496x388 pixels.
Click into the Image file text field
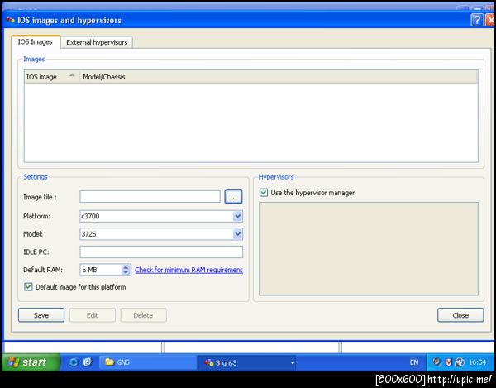[150, 197]
